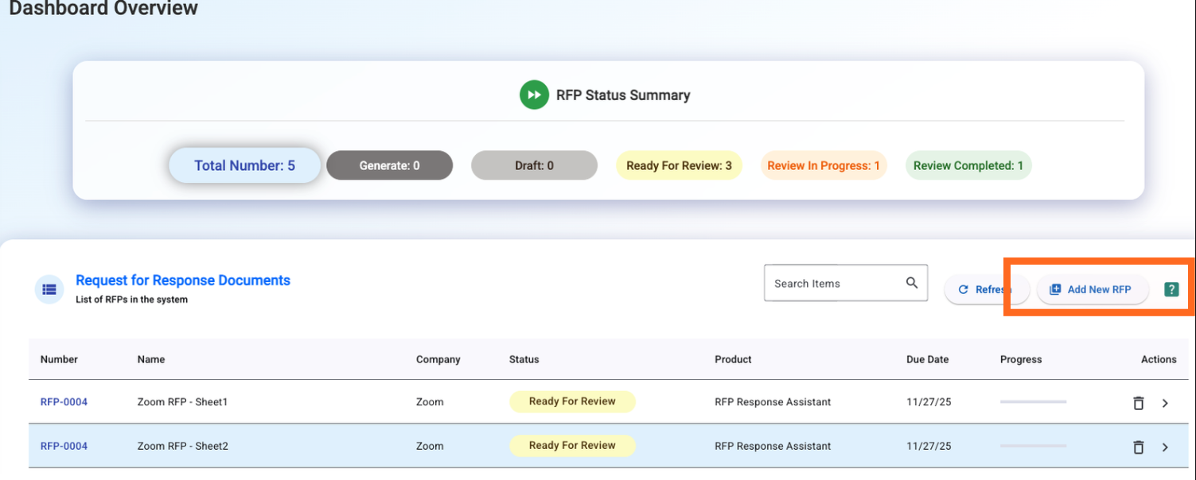Image resolution: width=1196 pixels, height=480 pixels.
Task: Select the Review Completed: 1 chip
Action: point(968,165)
